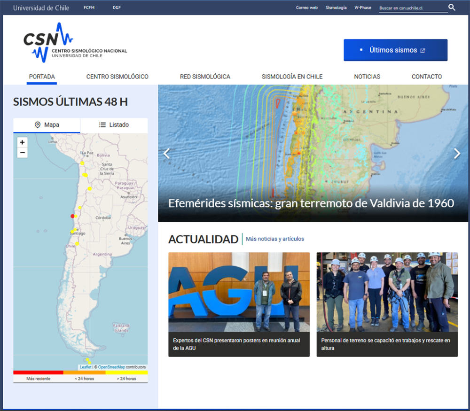Select the Mapa tab

coord(47,125)
